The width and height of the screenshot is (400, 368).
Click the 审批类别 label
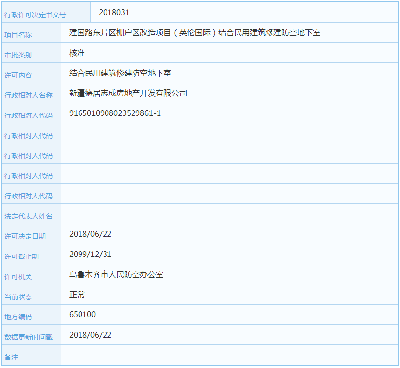tap(18, 56)
